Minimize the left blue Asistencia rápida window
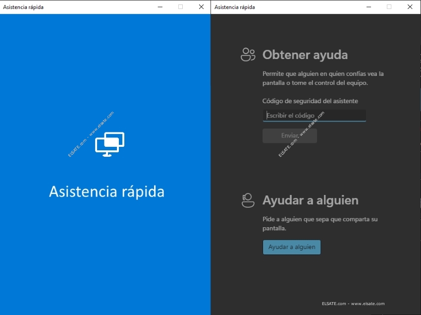Screen dimensions: 421x315 click(160, 7)
